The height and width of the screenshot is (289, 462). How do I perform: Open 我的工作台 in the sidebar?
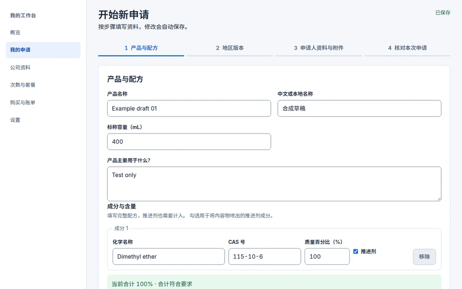tap(23, 15)
